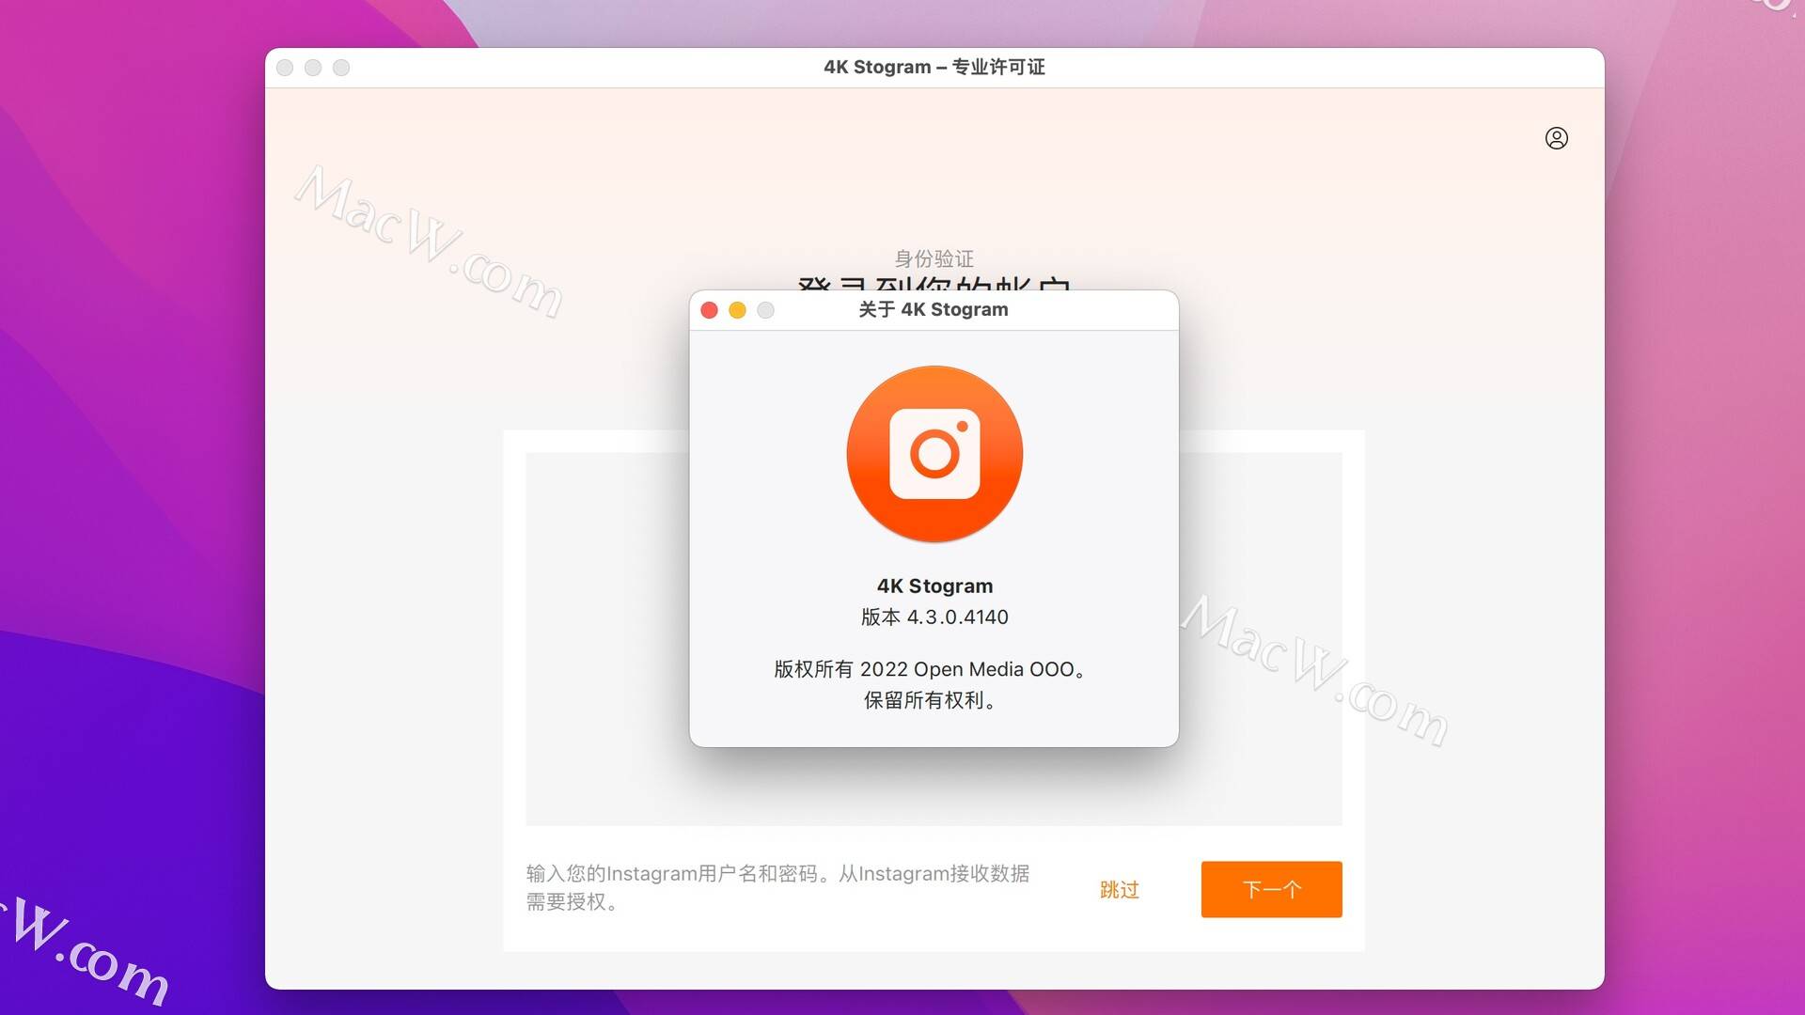The width and height of the screenshot is (1805, 1015).
Task: Click the 4K Stogram app name label
Action: [934, 586]
